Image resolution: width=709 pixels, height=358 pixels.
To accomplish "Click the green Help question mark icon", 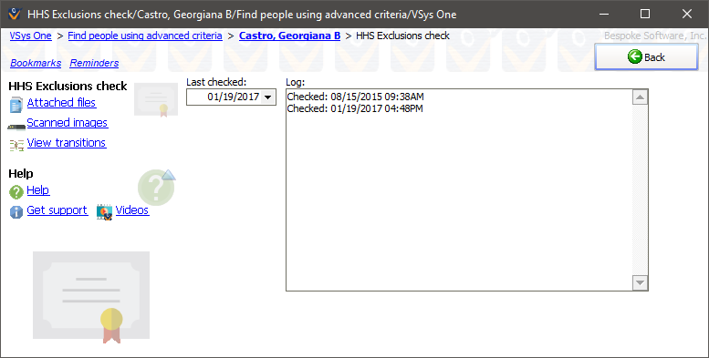I will [x=16, y=192].
